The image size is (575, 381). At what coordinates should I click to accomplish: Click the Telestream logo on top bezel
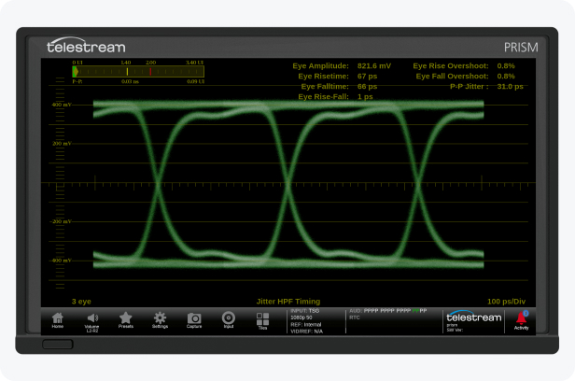pos(86,45)
